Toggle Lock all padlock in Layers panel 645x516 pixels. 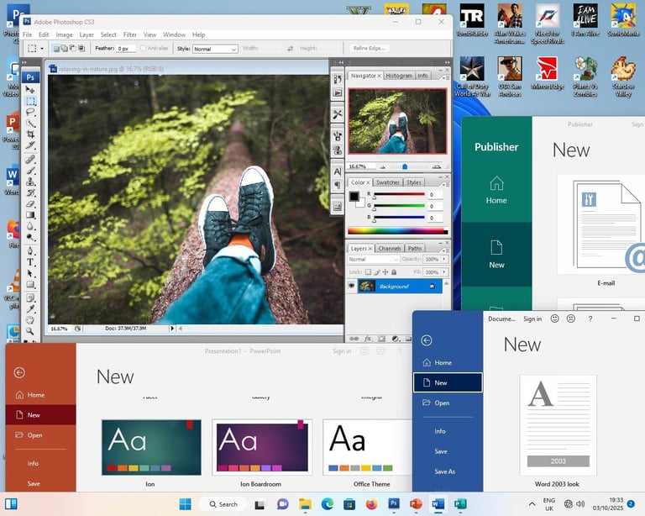tap(394, 272)
